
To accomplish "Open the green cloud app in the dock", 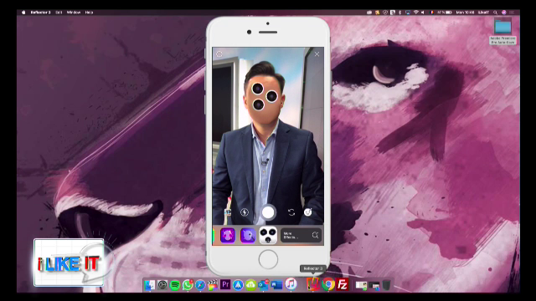I will click(x=250, y=285).
